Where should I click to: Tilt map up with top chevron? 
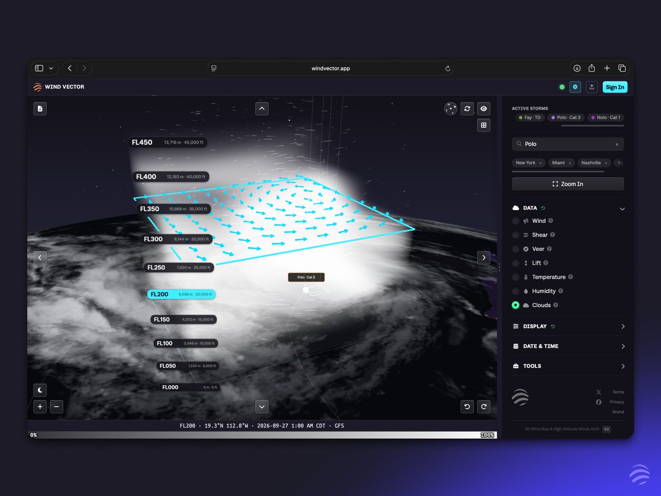pos(262,109)
